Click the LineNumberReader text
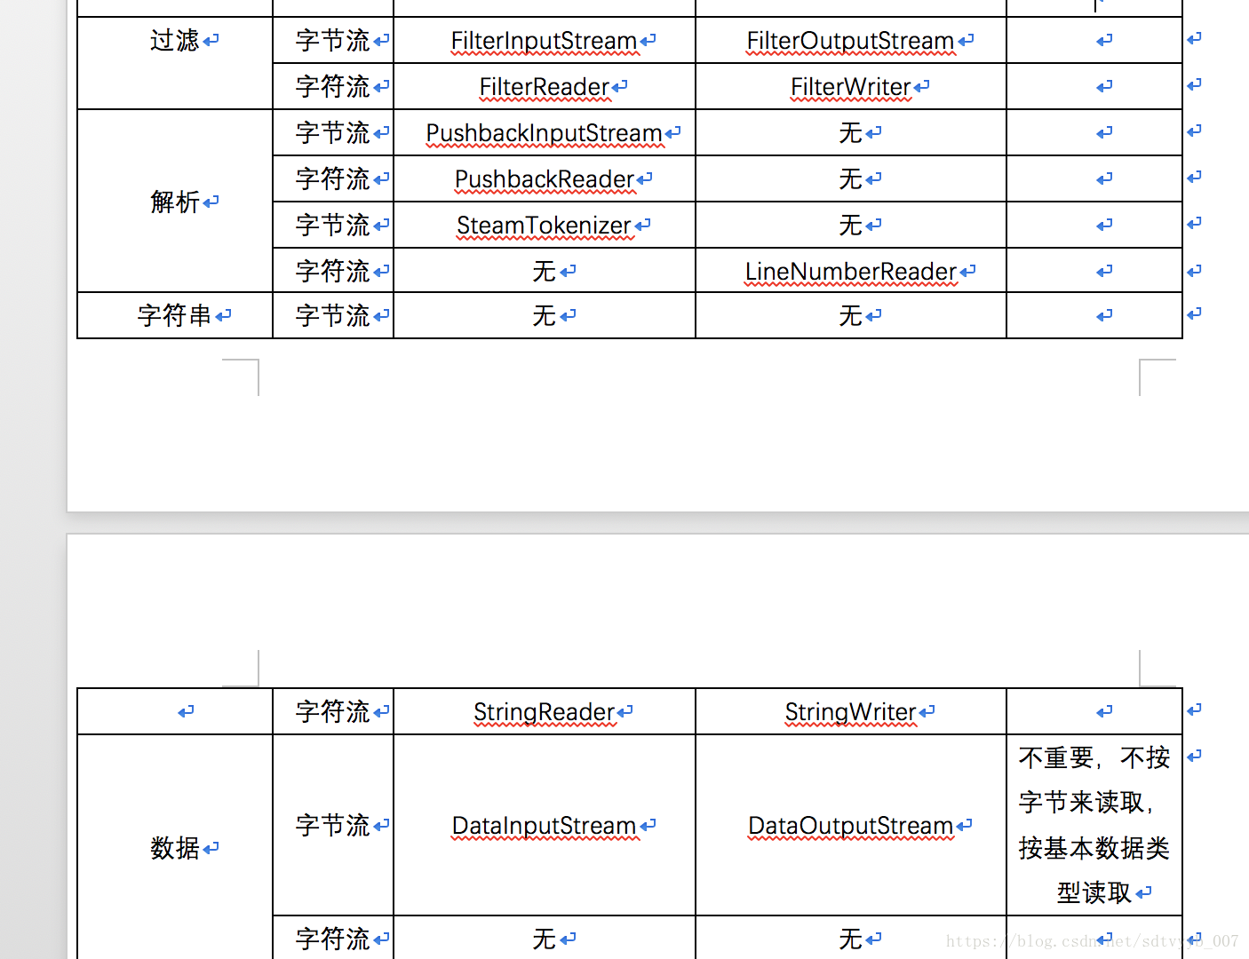 (x=850, y=272)
